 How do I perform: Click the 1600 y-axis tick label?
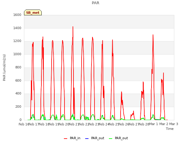click(x=17, y=15)
